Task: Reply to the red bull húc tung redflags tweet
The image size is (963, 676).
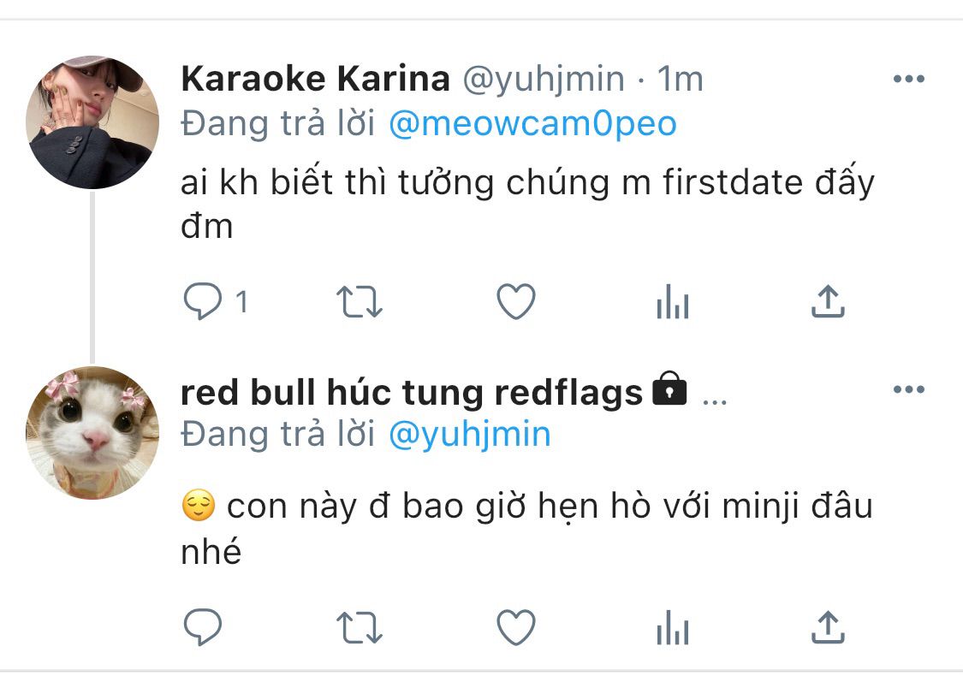Action: (203, 627)
